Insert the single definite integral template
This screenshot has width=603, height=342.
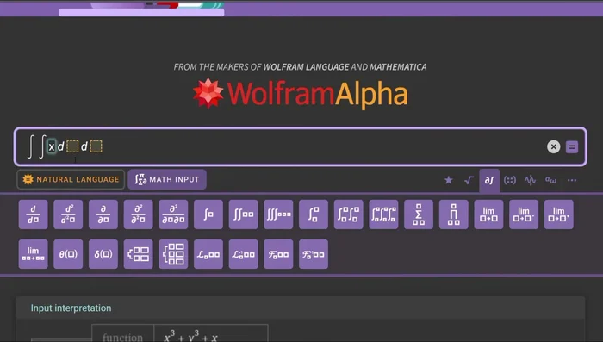tap(314, 215)
